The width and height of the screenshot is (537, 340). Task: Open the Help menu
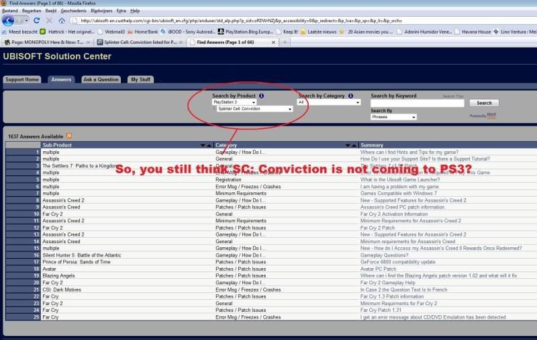[135, 11]
